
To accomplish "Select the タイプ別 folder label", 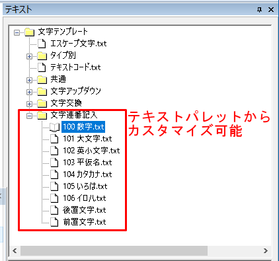I will click(63, 56).
